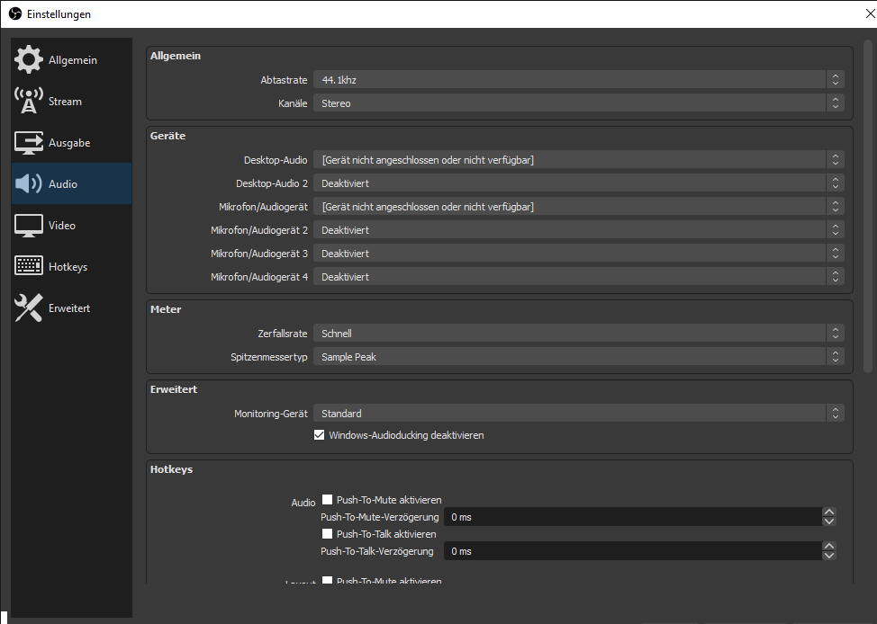Click the vertical scrollbar of settings panel

tap(868, 207)
